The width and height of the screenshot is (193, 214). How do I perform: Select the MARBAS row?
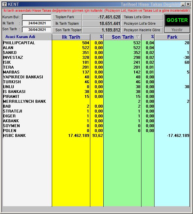[x=96, y=72]
